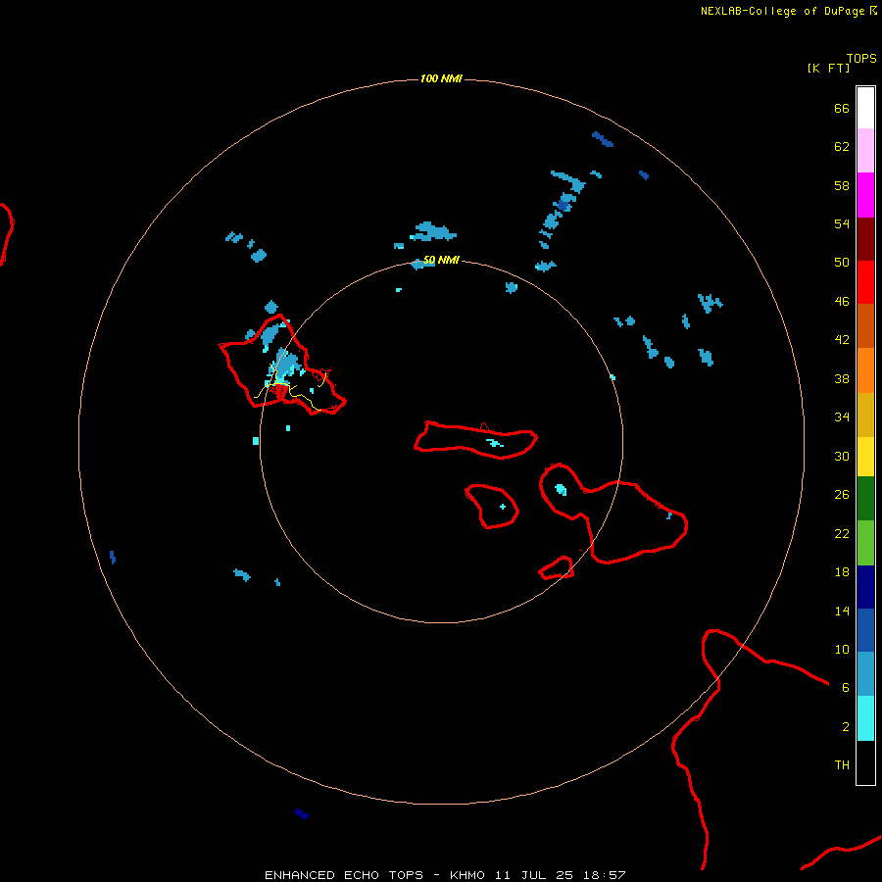Click legend value "46"
Viewport: 882px width, 882px height.
(x=842, y=302)
